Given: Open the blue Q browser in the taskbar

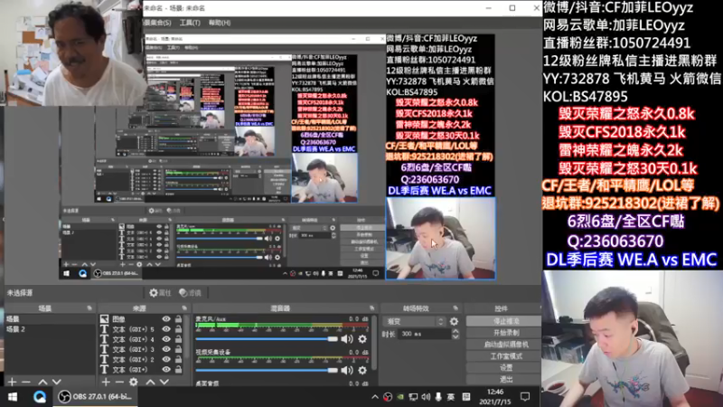Looking at the screenshot, I should (40, 397).
